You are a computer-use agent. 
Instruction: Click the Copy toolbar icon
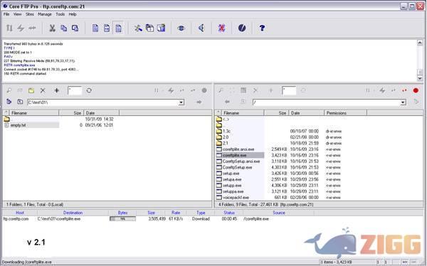pyautogui.click(x=64, y=28)
